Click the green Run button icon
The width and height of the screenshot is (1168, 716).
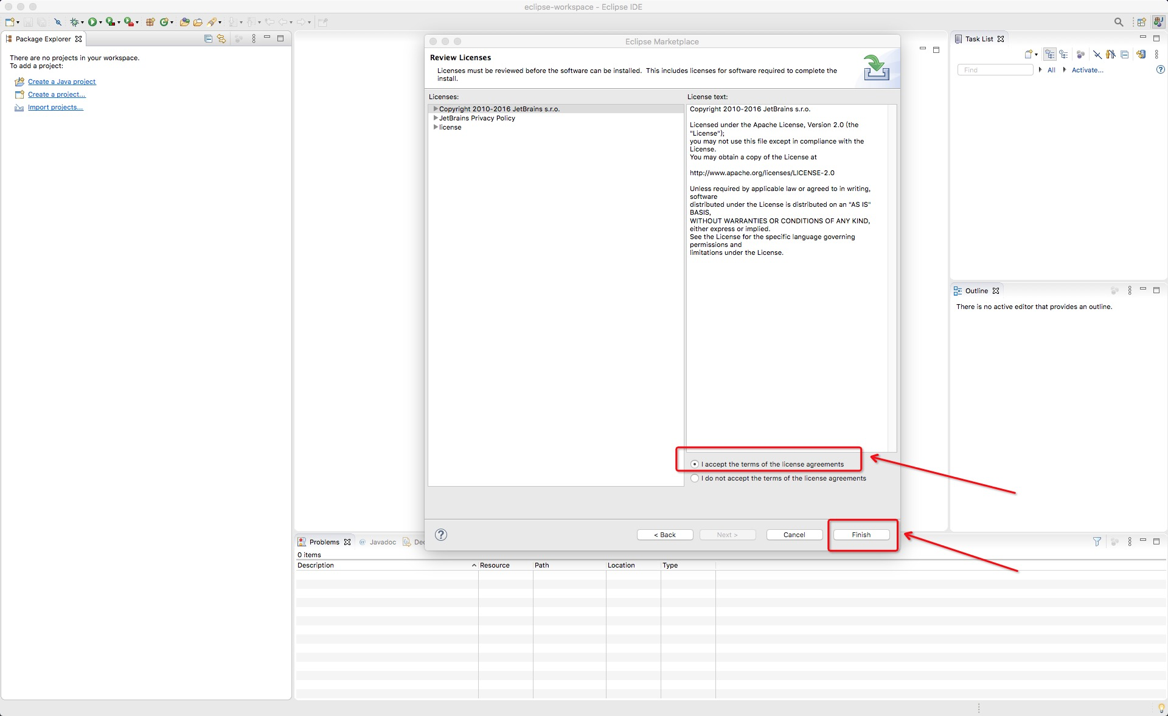(x=92, y=22)
